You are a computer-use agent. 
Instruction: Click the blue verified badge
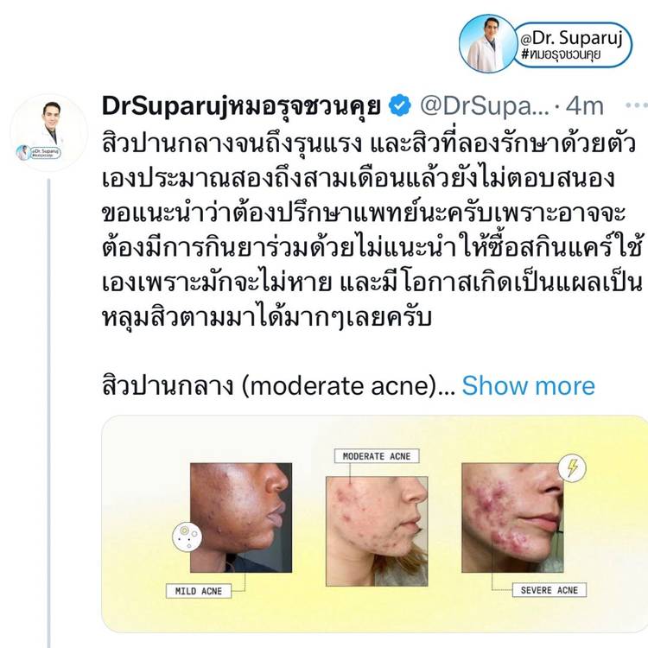400,105
